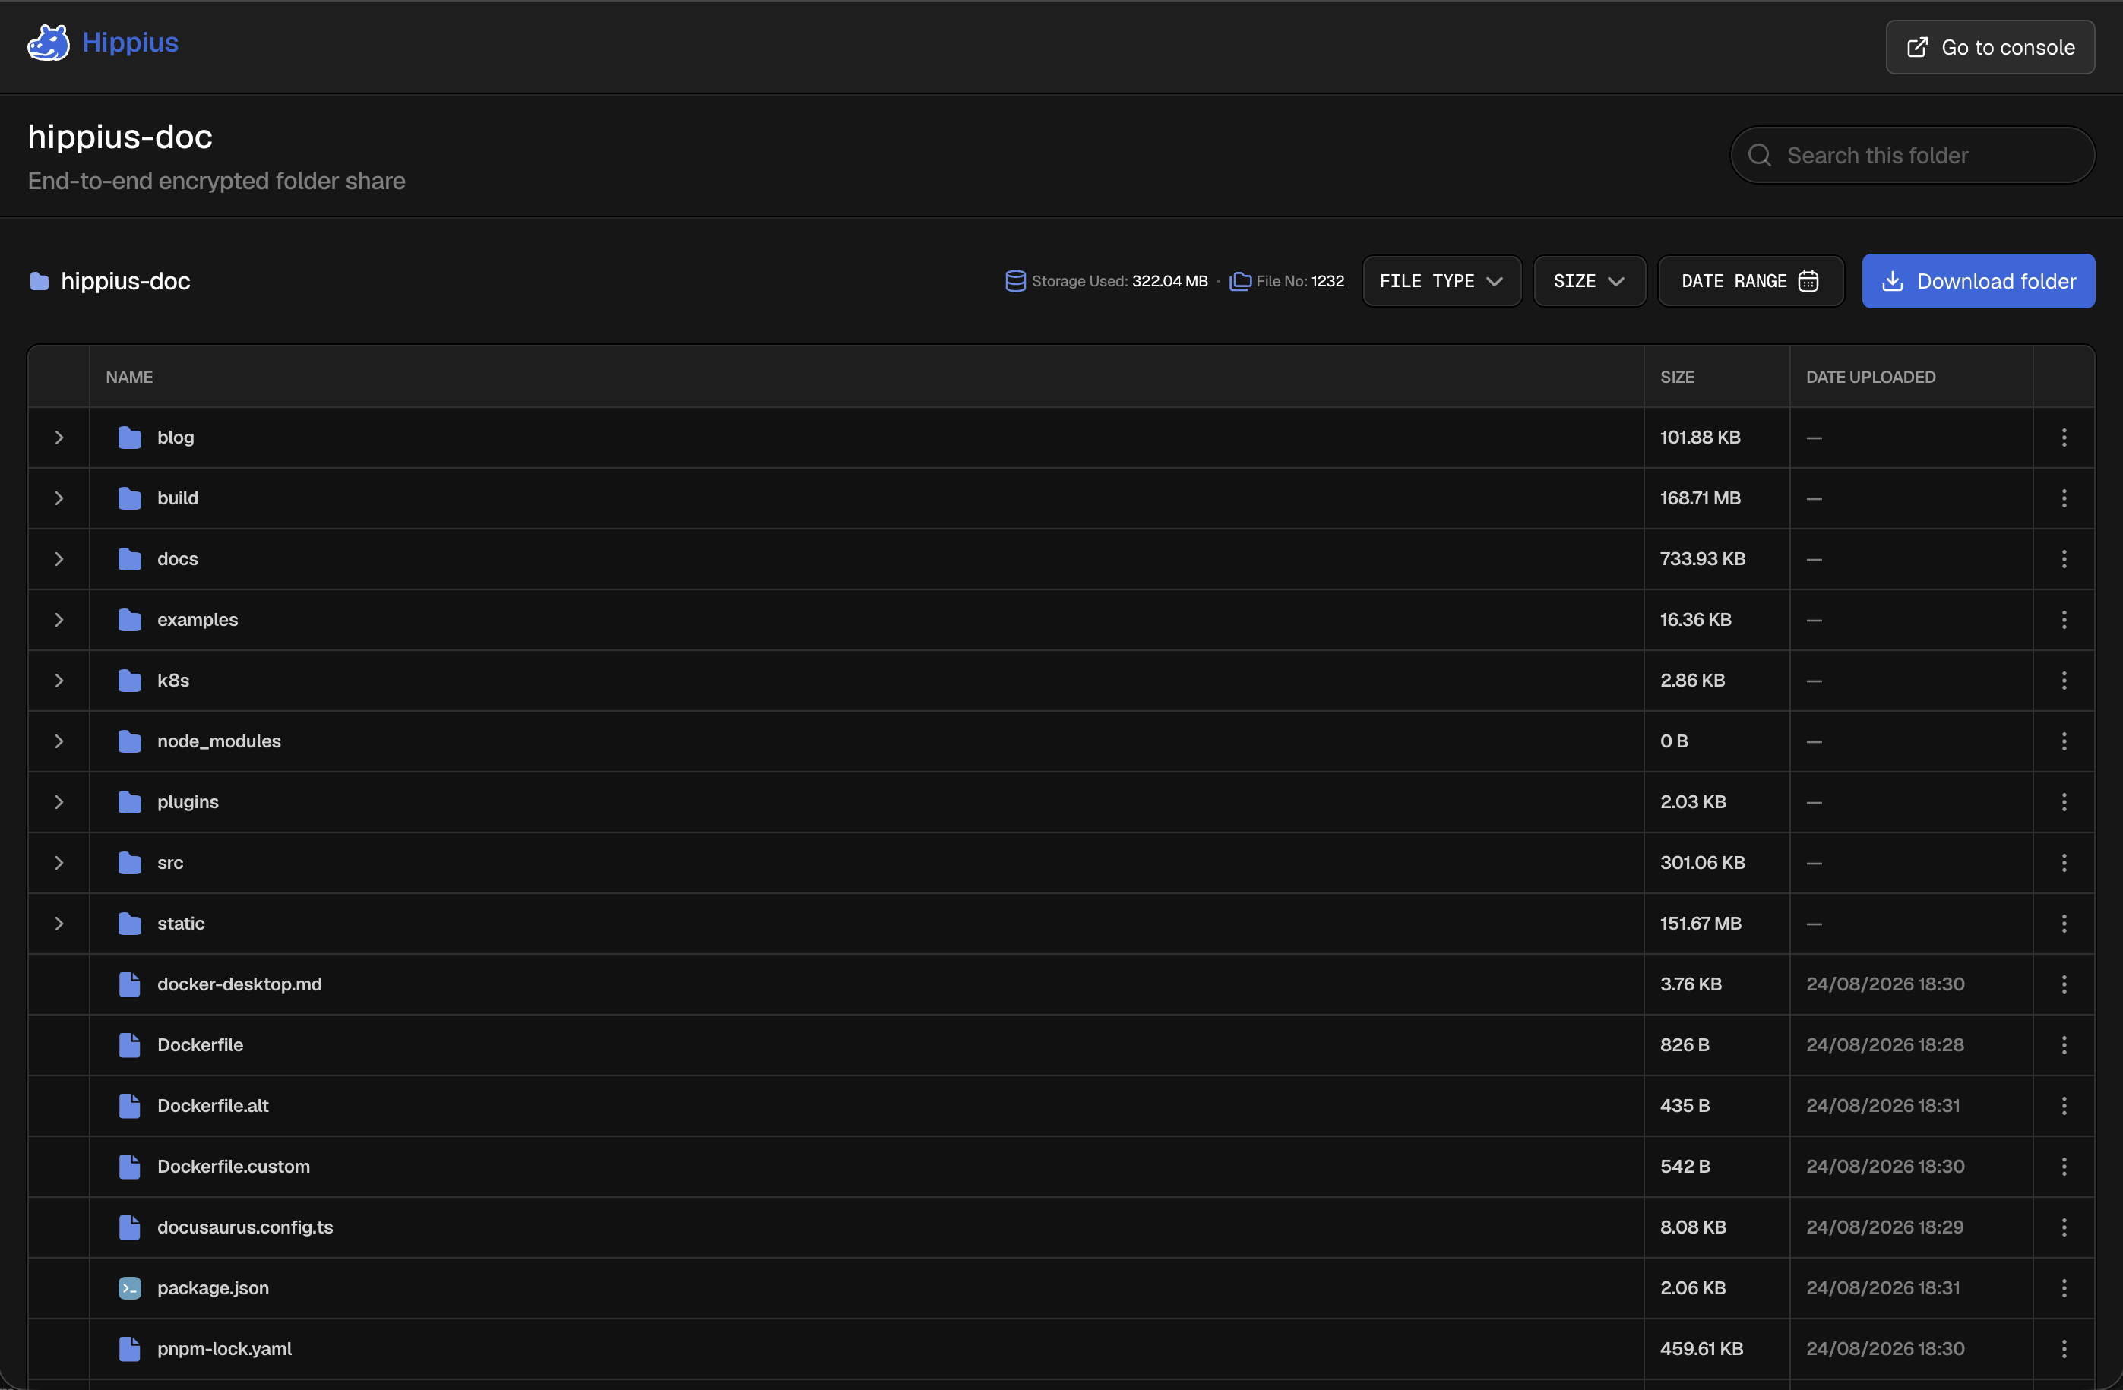Open the docusaurus.config.ts file name
Image resolution: width=2123 pixels, height=1390 pixels.
coord(245,1227)
